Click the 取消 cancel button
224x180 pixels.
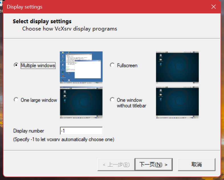point(197,164)
